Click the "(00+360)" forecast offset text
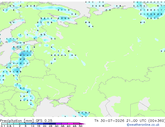 click(157, 121)
